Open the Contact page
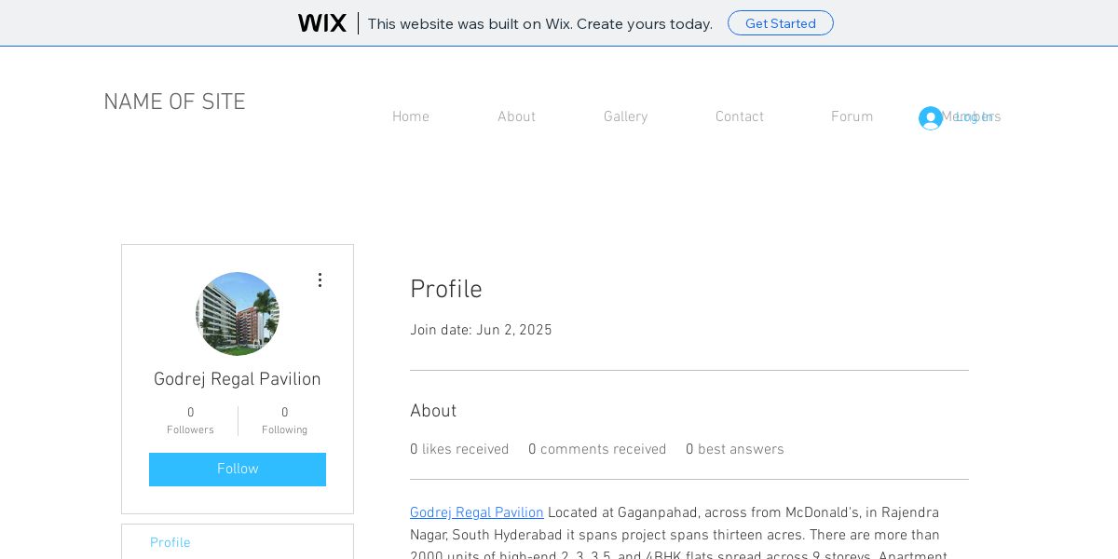The width and height of the screenshot is (1118, 559). click(740, 117)
